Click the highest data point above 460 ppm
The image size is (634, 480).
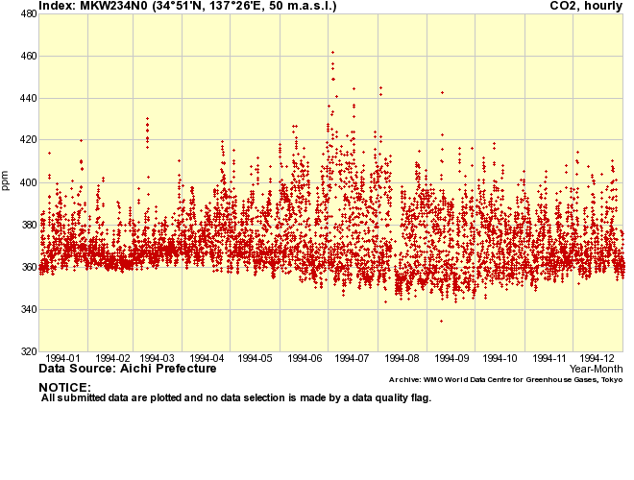(x=332, y=52)
